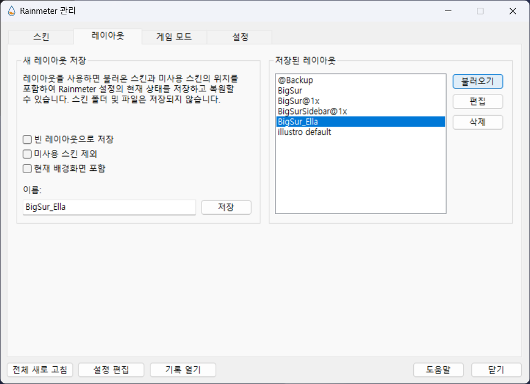Click the 편집 button
The image size is (530, 384).
[477, 102]
